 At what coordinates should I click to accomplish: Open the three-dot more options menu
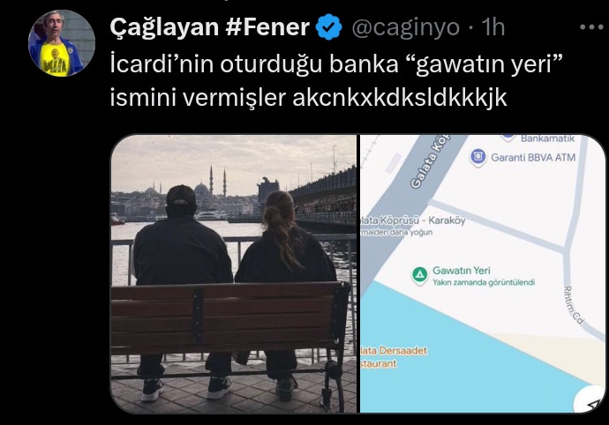pyautogui.click(x=592, y=26)
